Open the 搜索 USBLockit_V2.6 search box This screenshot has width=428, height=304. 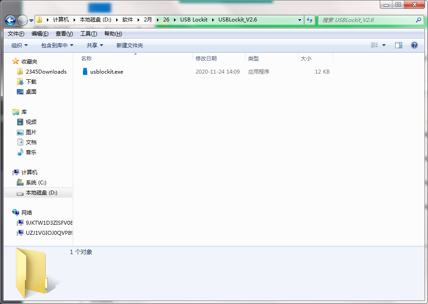(x=371, y=20)
